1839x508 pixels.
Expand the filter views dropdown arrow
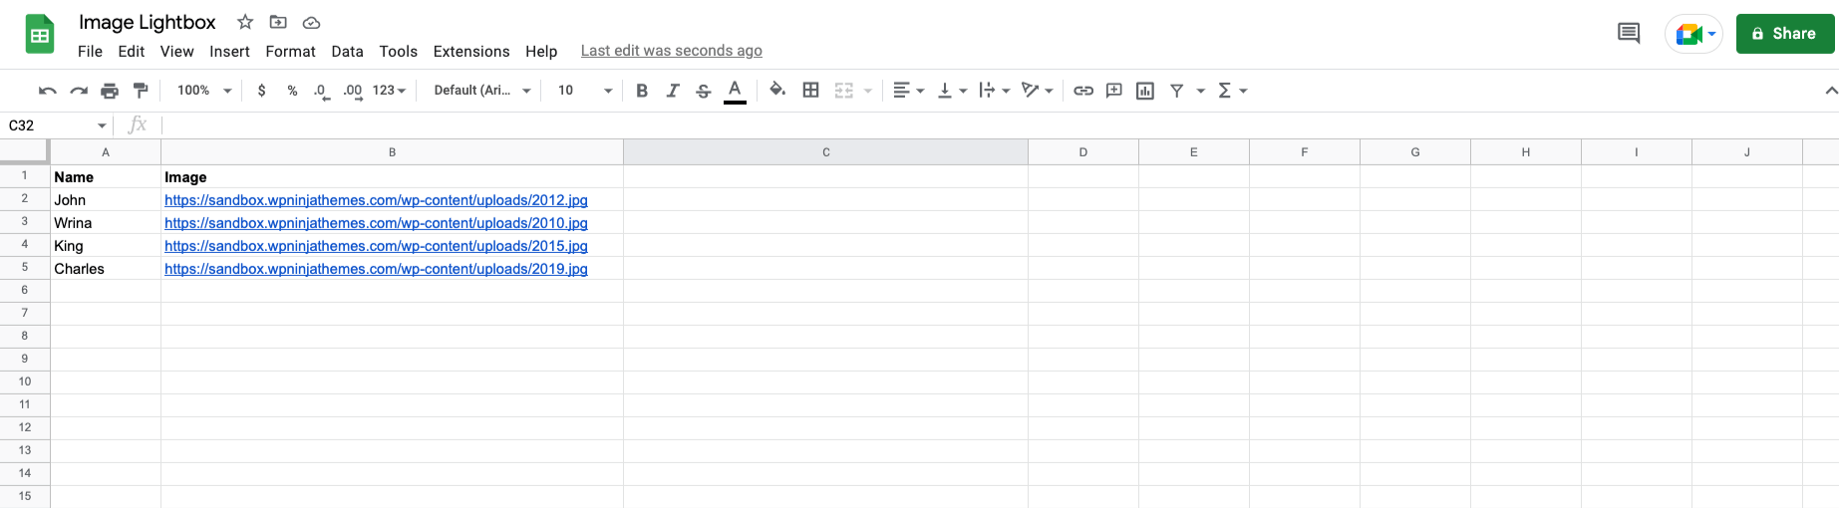(x=1201, y=91)
